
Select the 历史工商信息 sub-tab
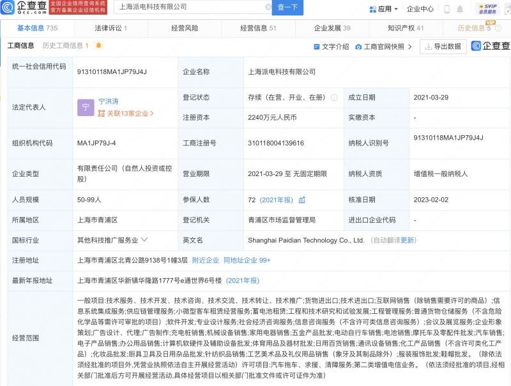click(x=65, y=45)
